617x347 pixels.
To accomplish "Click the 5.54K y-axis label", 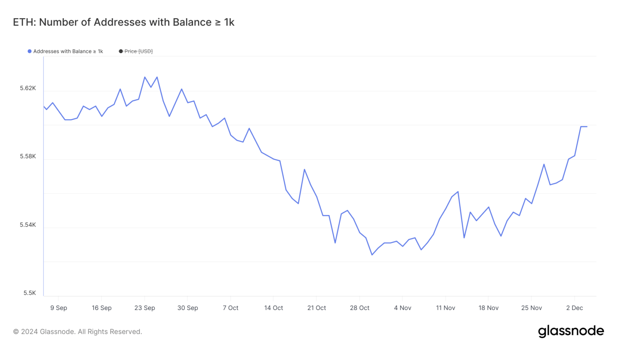I will tap(28, 225).
